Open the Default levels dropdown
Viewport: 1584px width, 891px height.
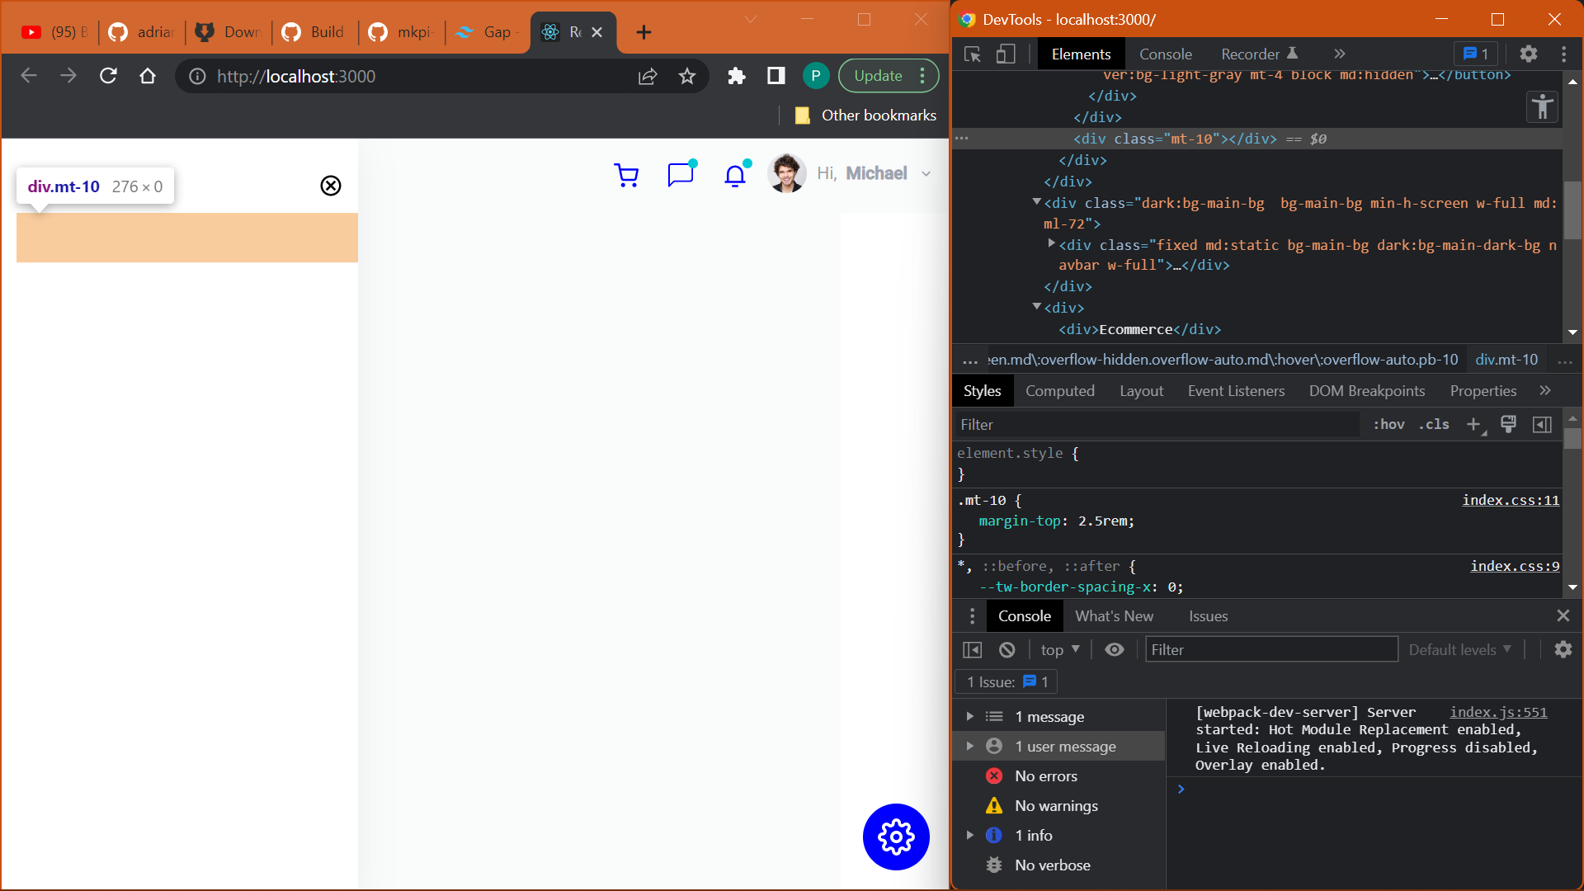tap(1459, 649)
